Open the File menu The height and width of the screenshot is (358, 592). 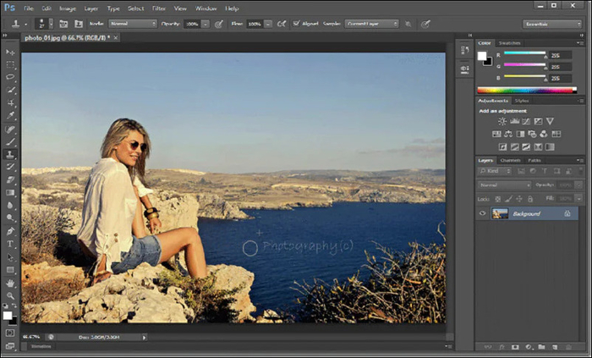(28, 8)
